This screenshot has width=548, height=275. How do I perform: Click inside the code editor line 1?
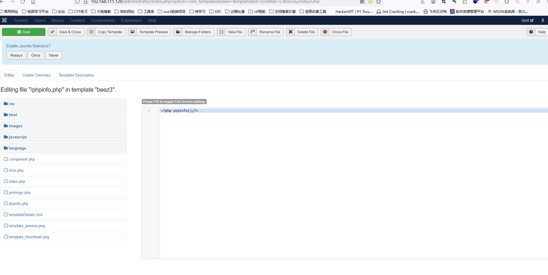click(263, 111)
